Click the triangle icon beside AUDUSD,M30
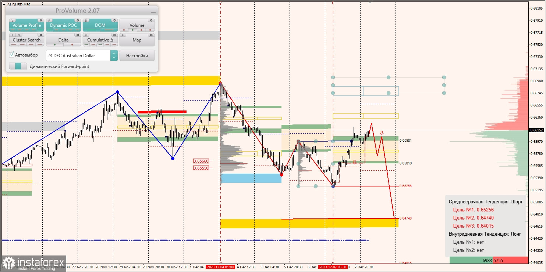Screen dimensions: 546x272 tap(4, 5)
